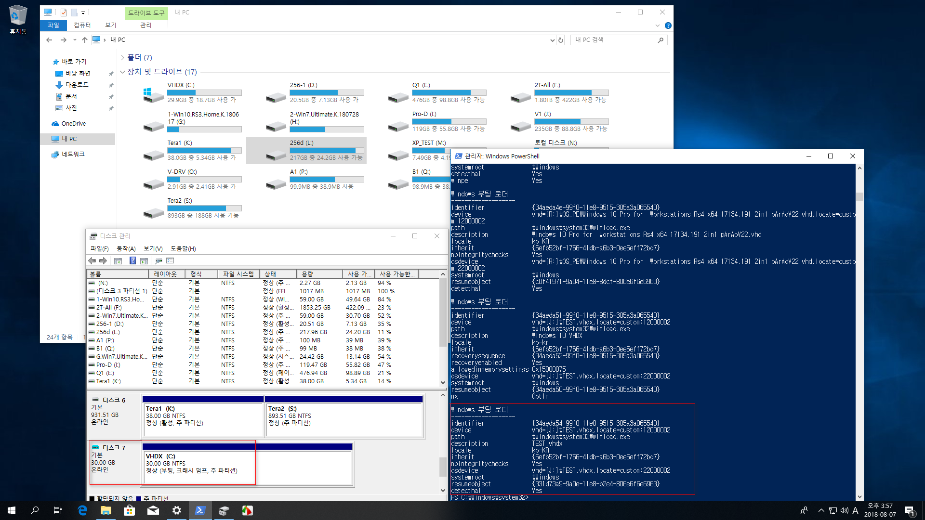The width and height of the screenshot is (925, 520).
Task: Click the Properties quick-access icon in Explorer title bar
Action: click(64, 13)
